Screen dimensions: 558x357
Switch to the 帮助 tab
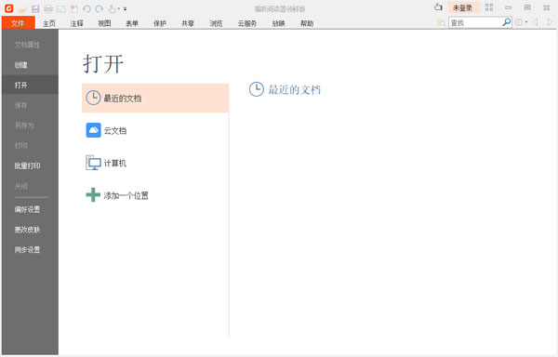point(307,23)
